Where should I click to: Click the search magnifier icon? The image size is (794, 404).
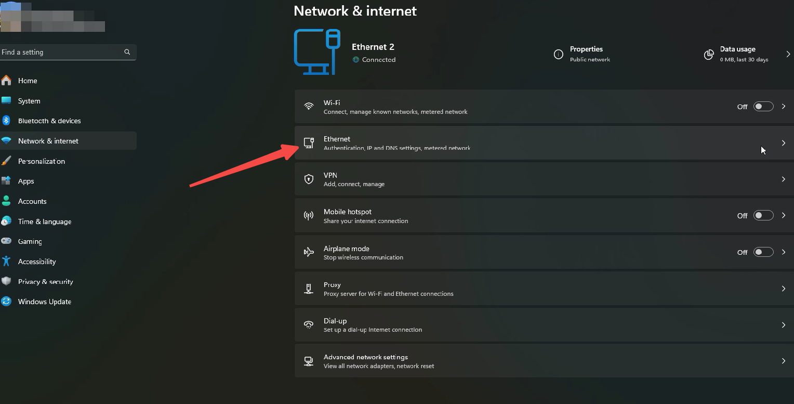point(127,52)
